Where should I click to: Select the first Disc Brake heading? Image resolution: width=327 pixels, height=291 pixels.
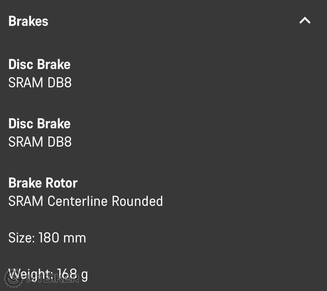pyautogui.click(x=39, y=64)
